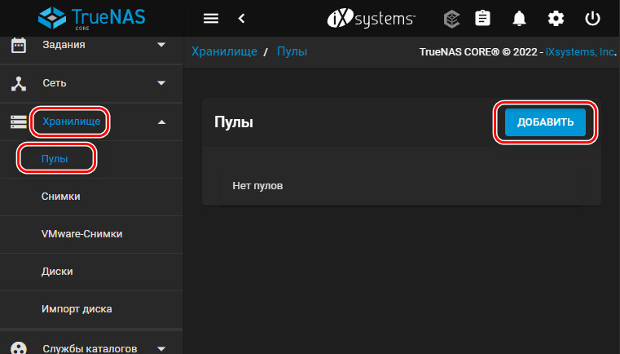The image size is (620, 354).
Task: Collapse the Хранилище section arrow
Action: coord(161,122)
